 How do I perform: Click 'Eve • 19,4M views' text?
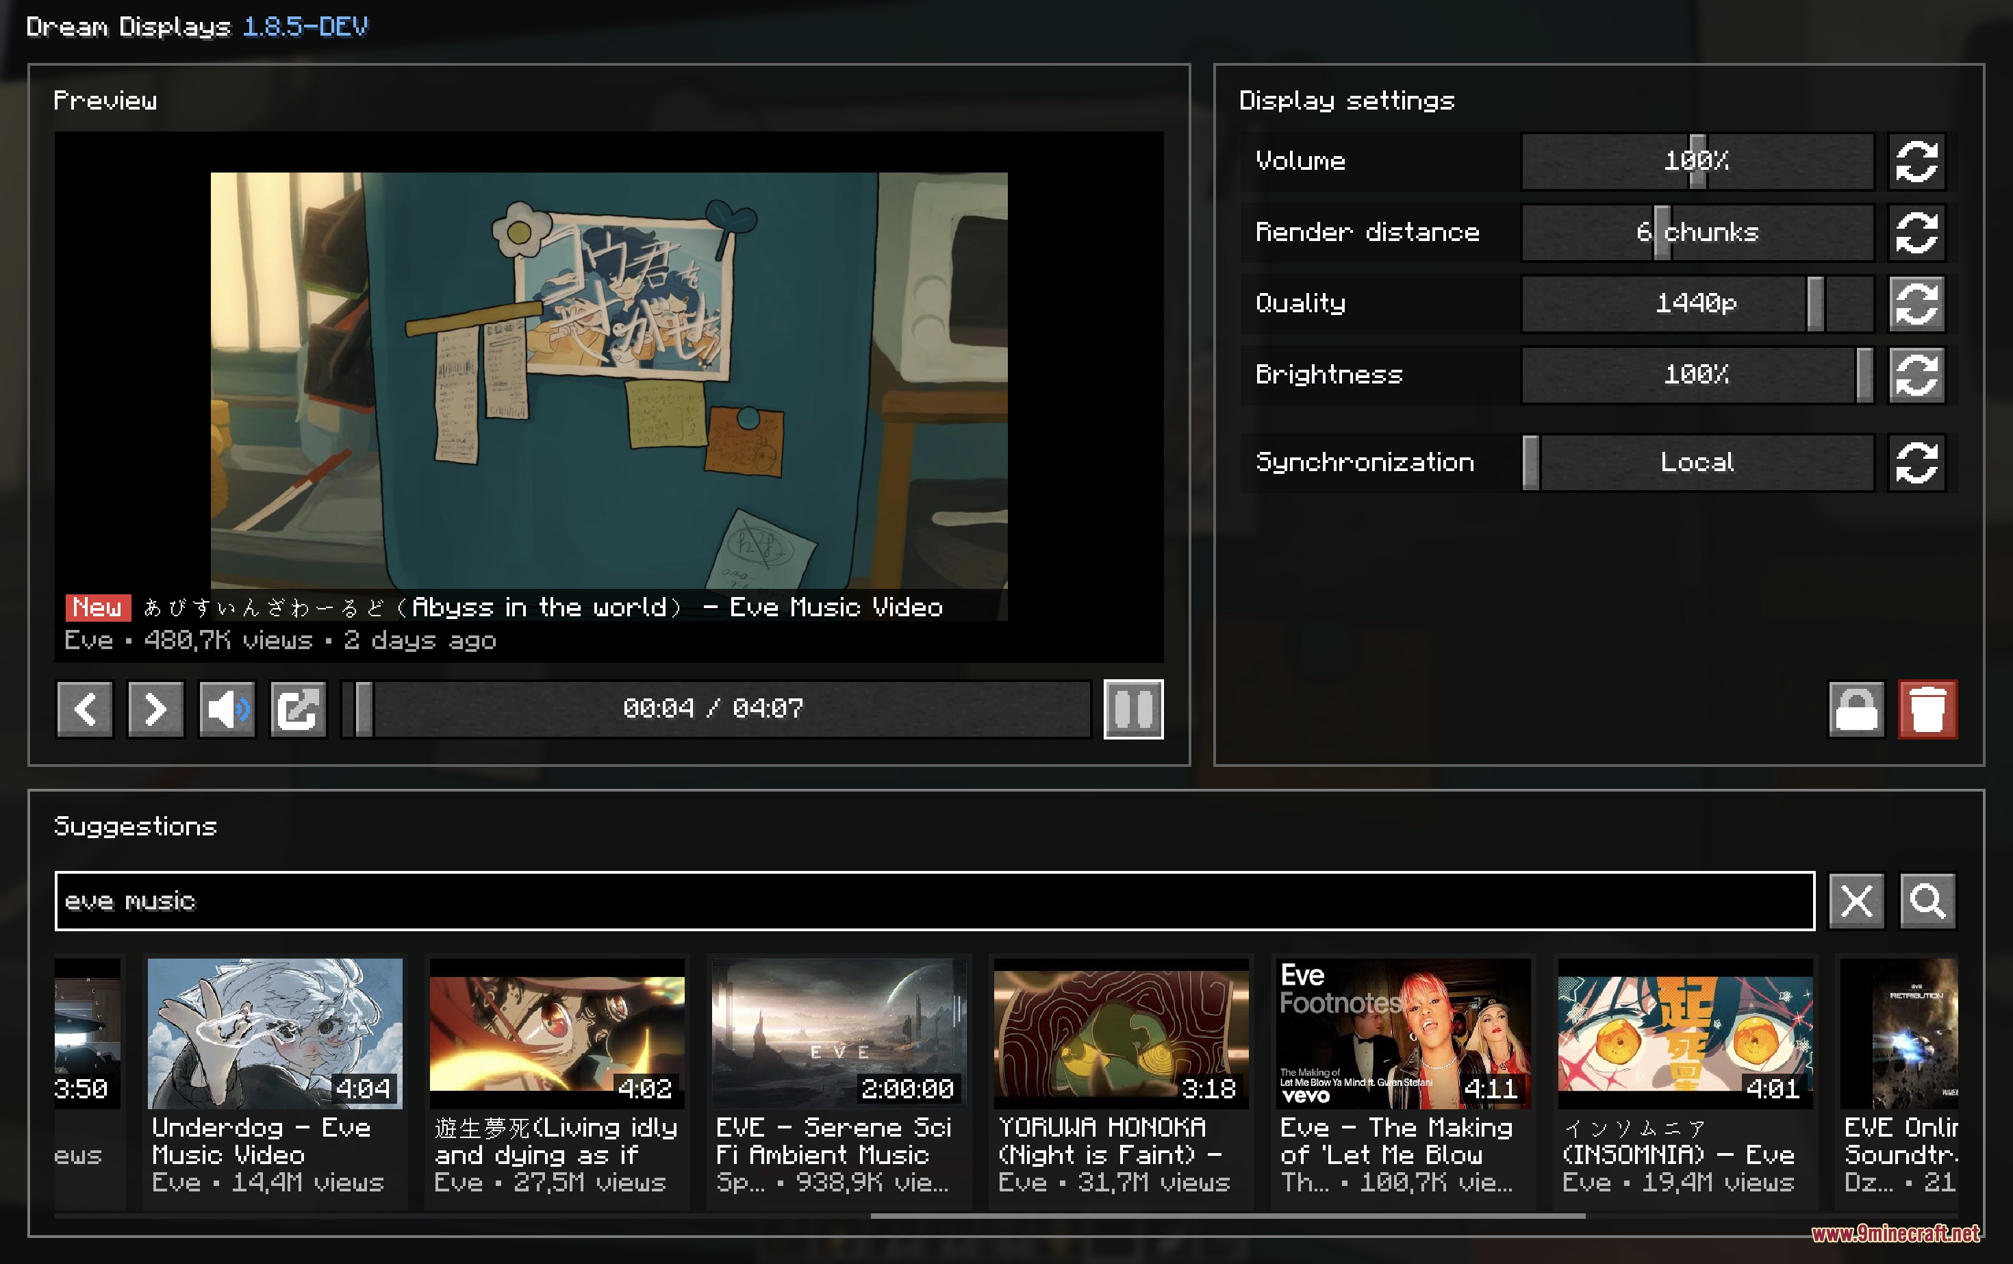[x=1677, y=1183]
